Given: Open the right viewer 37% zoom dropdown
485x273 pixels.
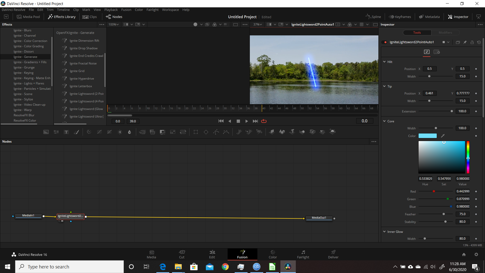Looking at the screenshot, I should (x=258, y=25).
